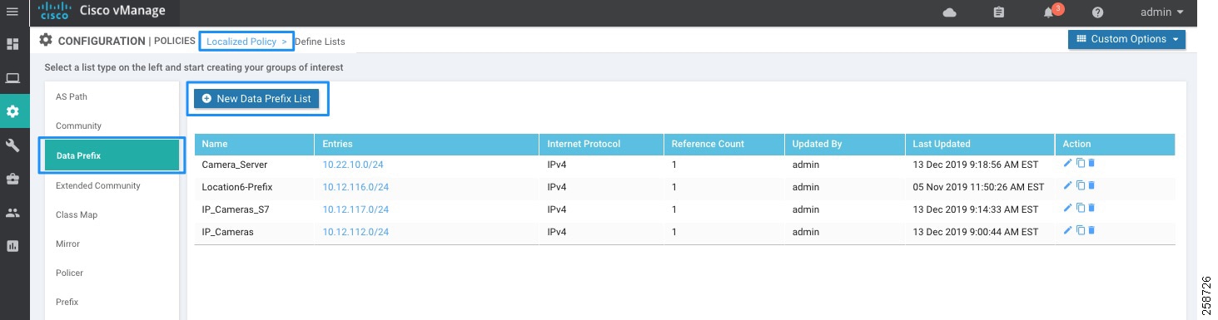
Task: Open the Administration people icon in the sidebar
Action: click(x=12, y=213)
